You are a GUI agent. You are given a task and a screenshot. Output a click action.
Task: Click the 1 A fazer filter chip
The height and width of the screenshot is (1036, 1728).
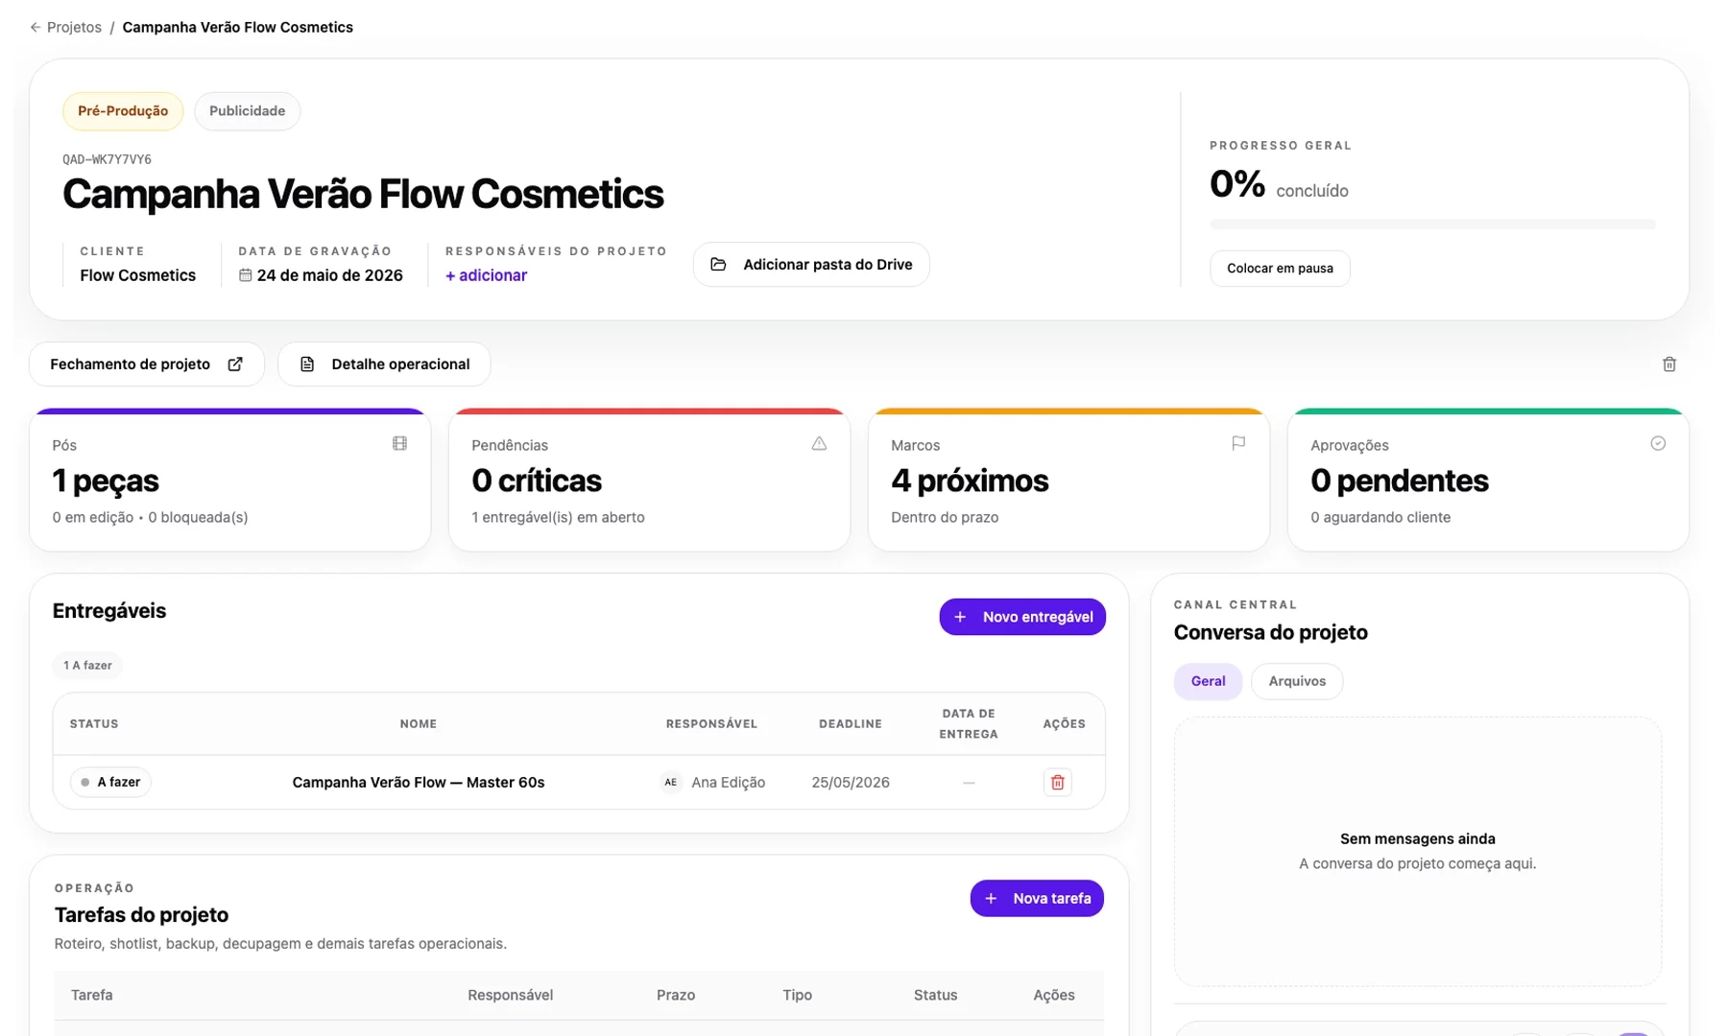click(87, 666)
